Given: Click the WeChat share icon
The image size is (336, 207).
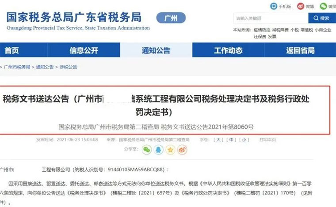Looking at the screenshot, I should [147, 150].
